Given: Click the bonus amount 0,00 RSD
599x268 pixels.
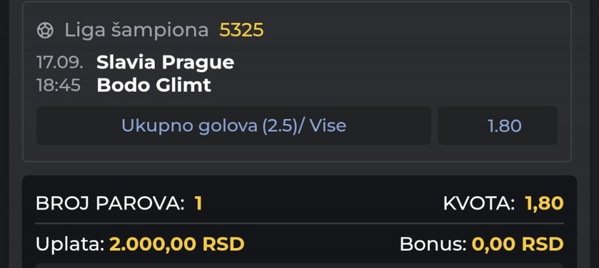Looking at the screenshot, I should click(518, 244).
